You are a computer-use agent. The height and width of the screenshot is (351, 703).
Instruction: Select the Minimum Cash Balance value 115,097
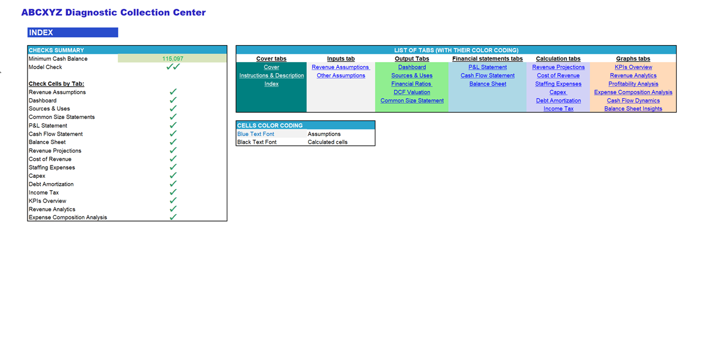click(172, 58)
